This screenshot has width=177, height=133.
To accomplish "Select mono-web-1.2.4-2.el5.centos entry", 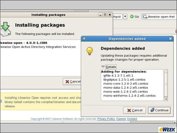I will (x=126, y=92).
